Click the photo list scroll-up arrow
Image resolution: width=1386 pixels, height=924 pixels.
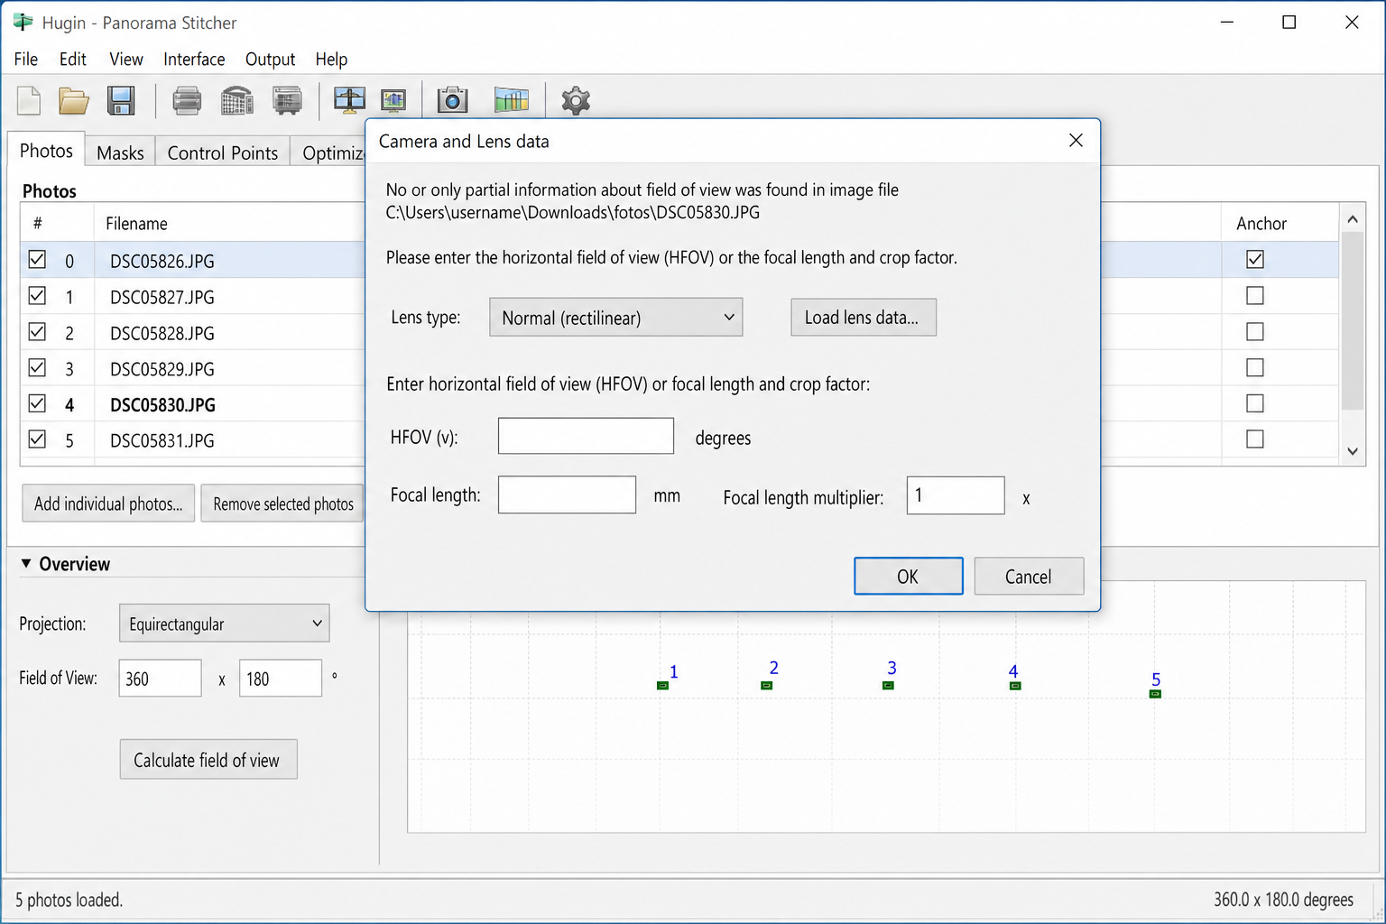1352,219
